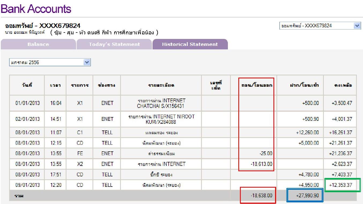Click the ฝาก/โอนเข้า deposit column header
363x204 pixels.
300,85
